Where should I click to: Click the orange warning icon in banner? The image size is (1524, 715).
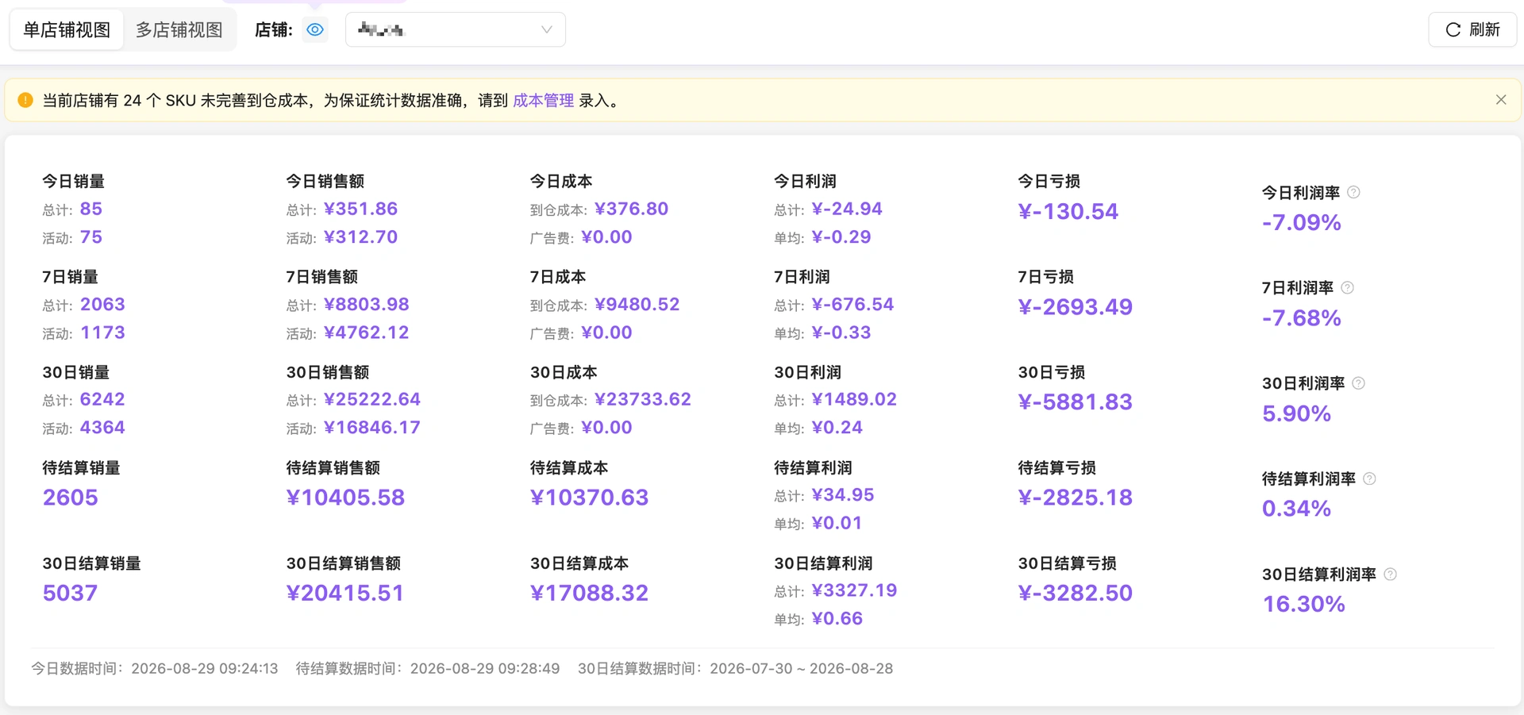click(25, 100)
